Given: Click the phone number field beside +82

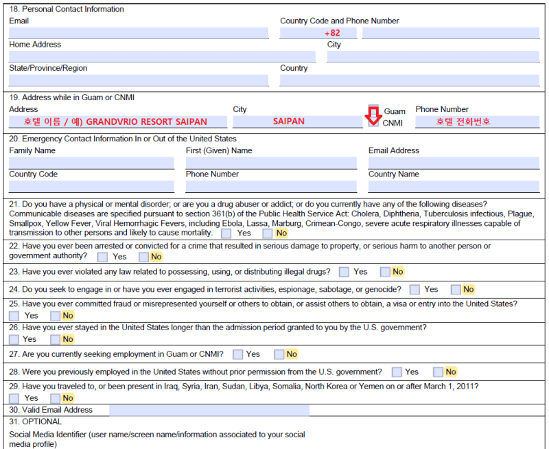Looking at the screenshot, I should click(451, 33).
